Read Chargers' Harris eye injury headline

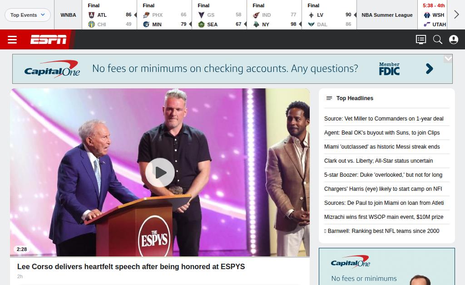383,189
